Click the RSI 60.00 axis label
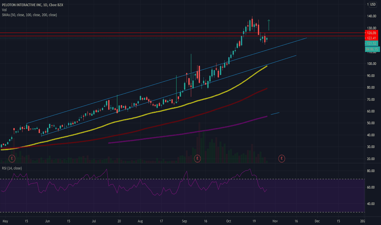Image resolution: width=381 pixels, height=225 pixels. click(x=371, y=187)
